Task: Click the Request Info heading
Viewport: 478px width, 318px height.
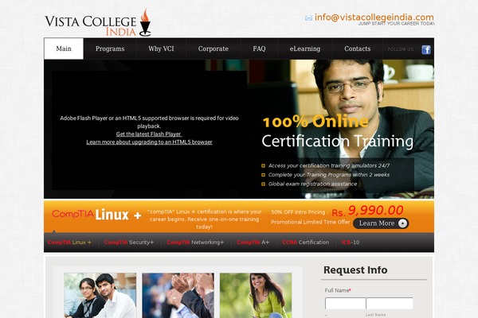Action: pyautogui.click(x=355, y=270)
